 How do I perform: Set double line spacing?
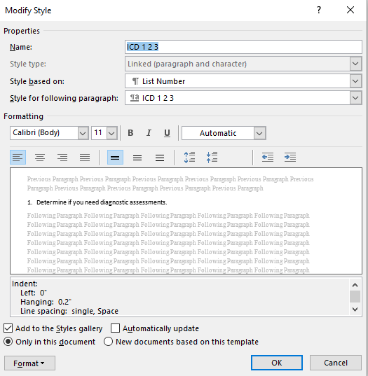click(160, 158)
